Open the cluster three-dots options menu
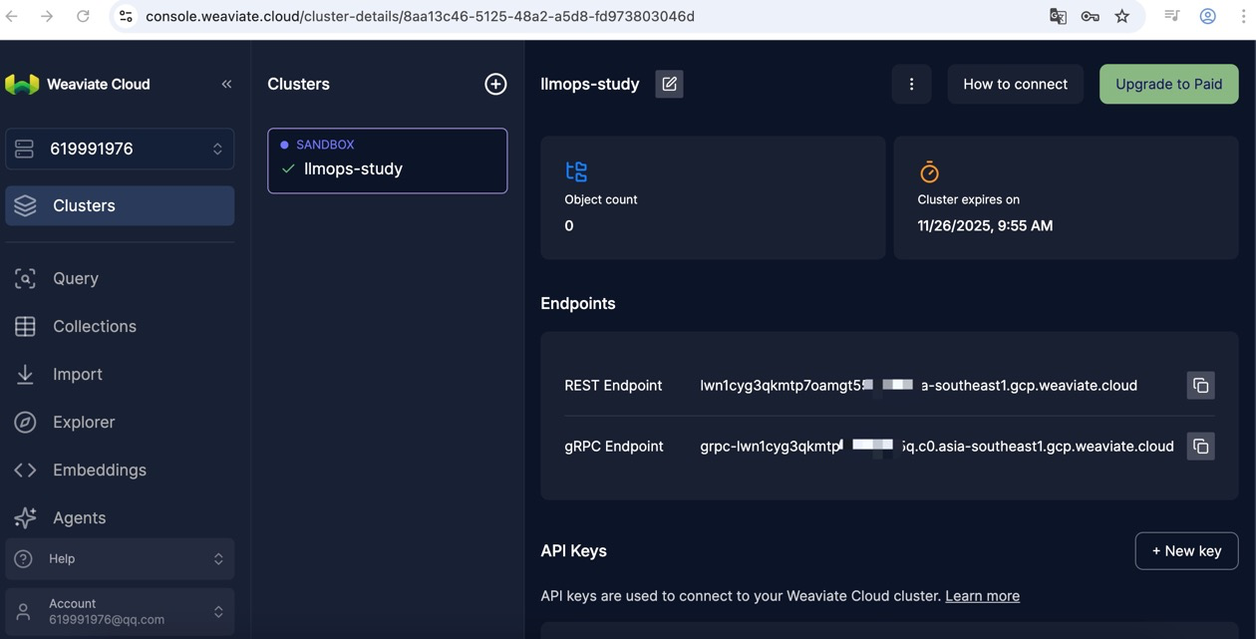The width and height of the screenshot is (1256, 639). click(x=911, y=85)
